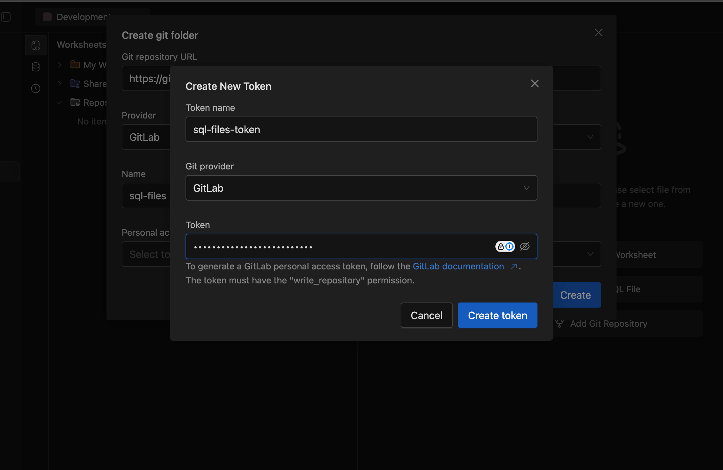The height and width of the screenshot is (470, 723).
Task: Expand the Provider dropdown chevron in git folder dialog
Action: [x=590, y=137]
